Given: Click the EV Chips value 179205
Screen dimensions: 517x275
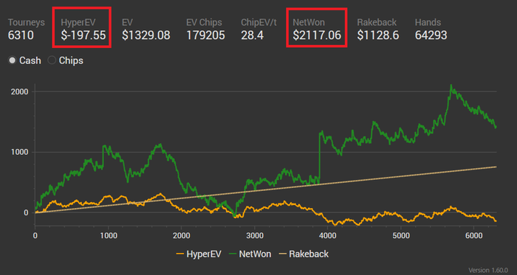Looking at the screenshot, I should (x=206, y=35).
